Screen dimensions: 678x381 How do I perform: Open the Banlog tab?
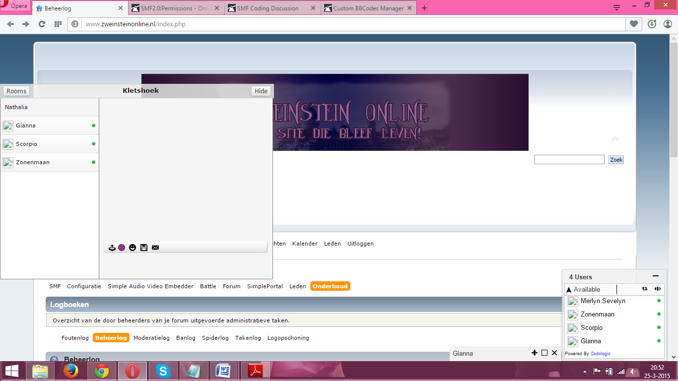click(186, 338)
